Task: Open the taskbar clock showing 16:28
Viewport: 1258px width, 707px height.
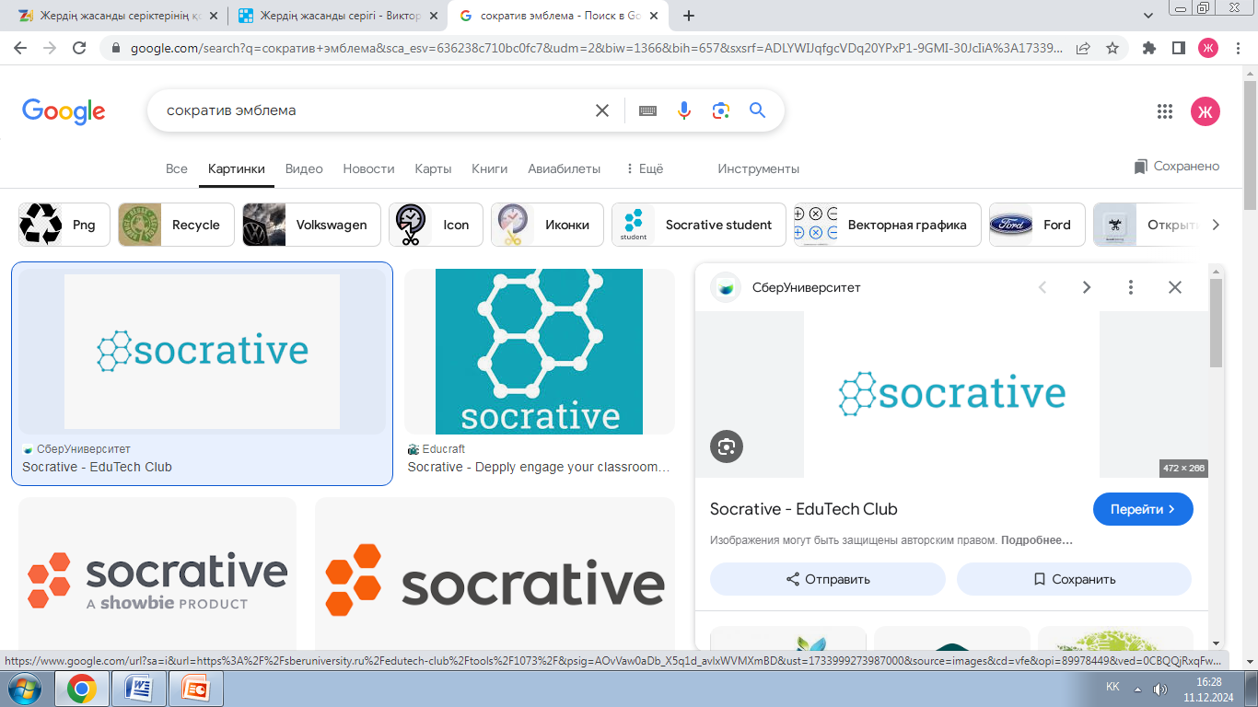Action: point(1210,690)
